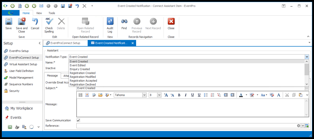Click the save-and-close disk icon in title bar
Image resolution: width=314 pixels, height=139 pixels.
tap(70, 6)
